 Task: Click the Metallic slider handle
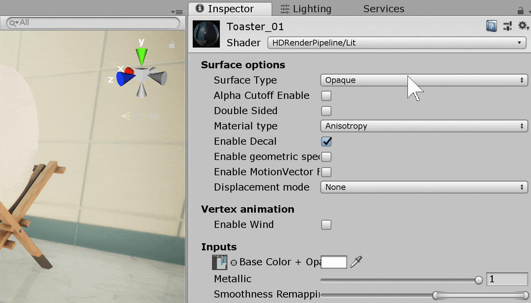(478, 280)
